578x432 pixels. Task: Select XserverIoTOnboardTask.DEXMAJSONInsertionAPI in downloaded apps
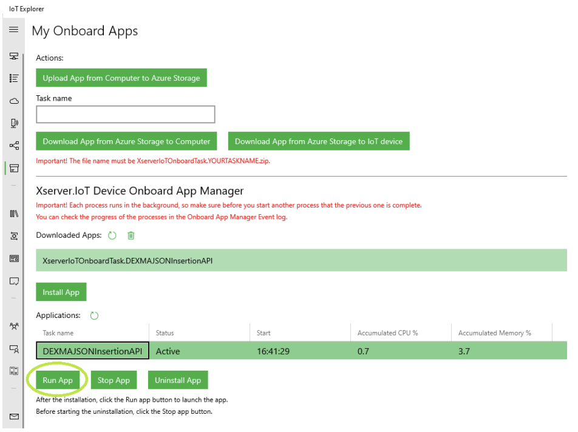coord(301,260)
